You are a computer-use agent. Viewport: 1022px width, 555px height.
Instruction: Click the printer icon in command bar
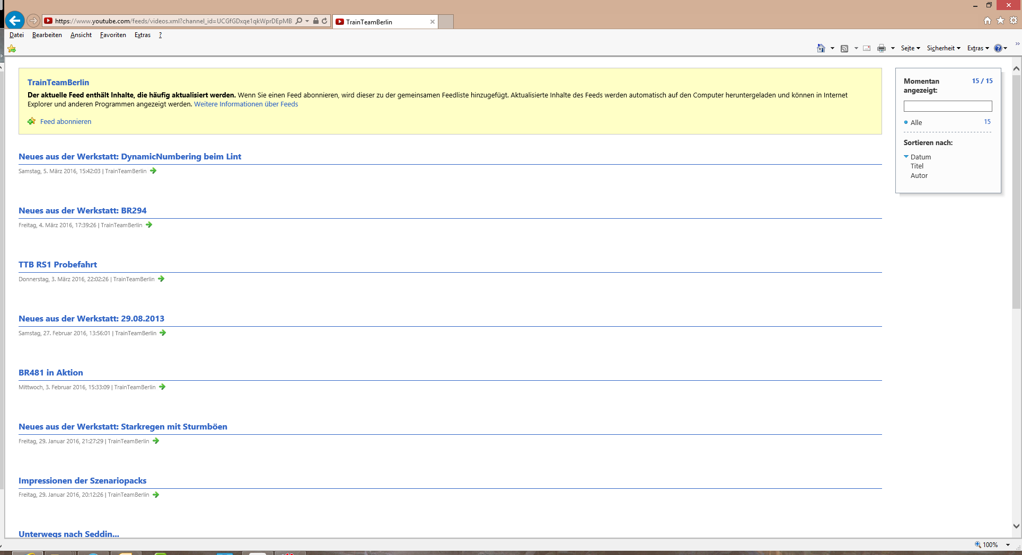point(881,48)
